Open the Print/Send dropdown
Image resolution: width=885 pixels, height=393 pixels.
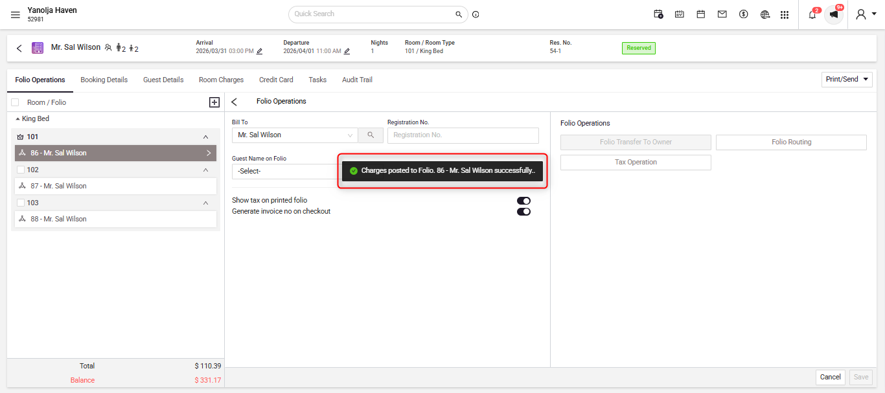pos(847,79)
